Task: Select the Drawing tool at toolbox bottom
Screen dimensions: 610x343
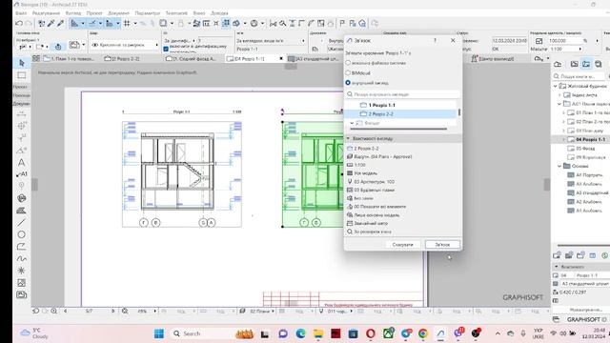Action: coord(21,294)
